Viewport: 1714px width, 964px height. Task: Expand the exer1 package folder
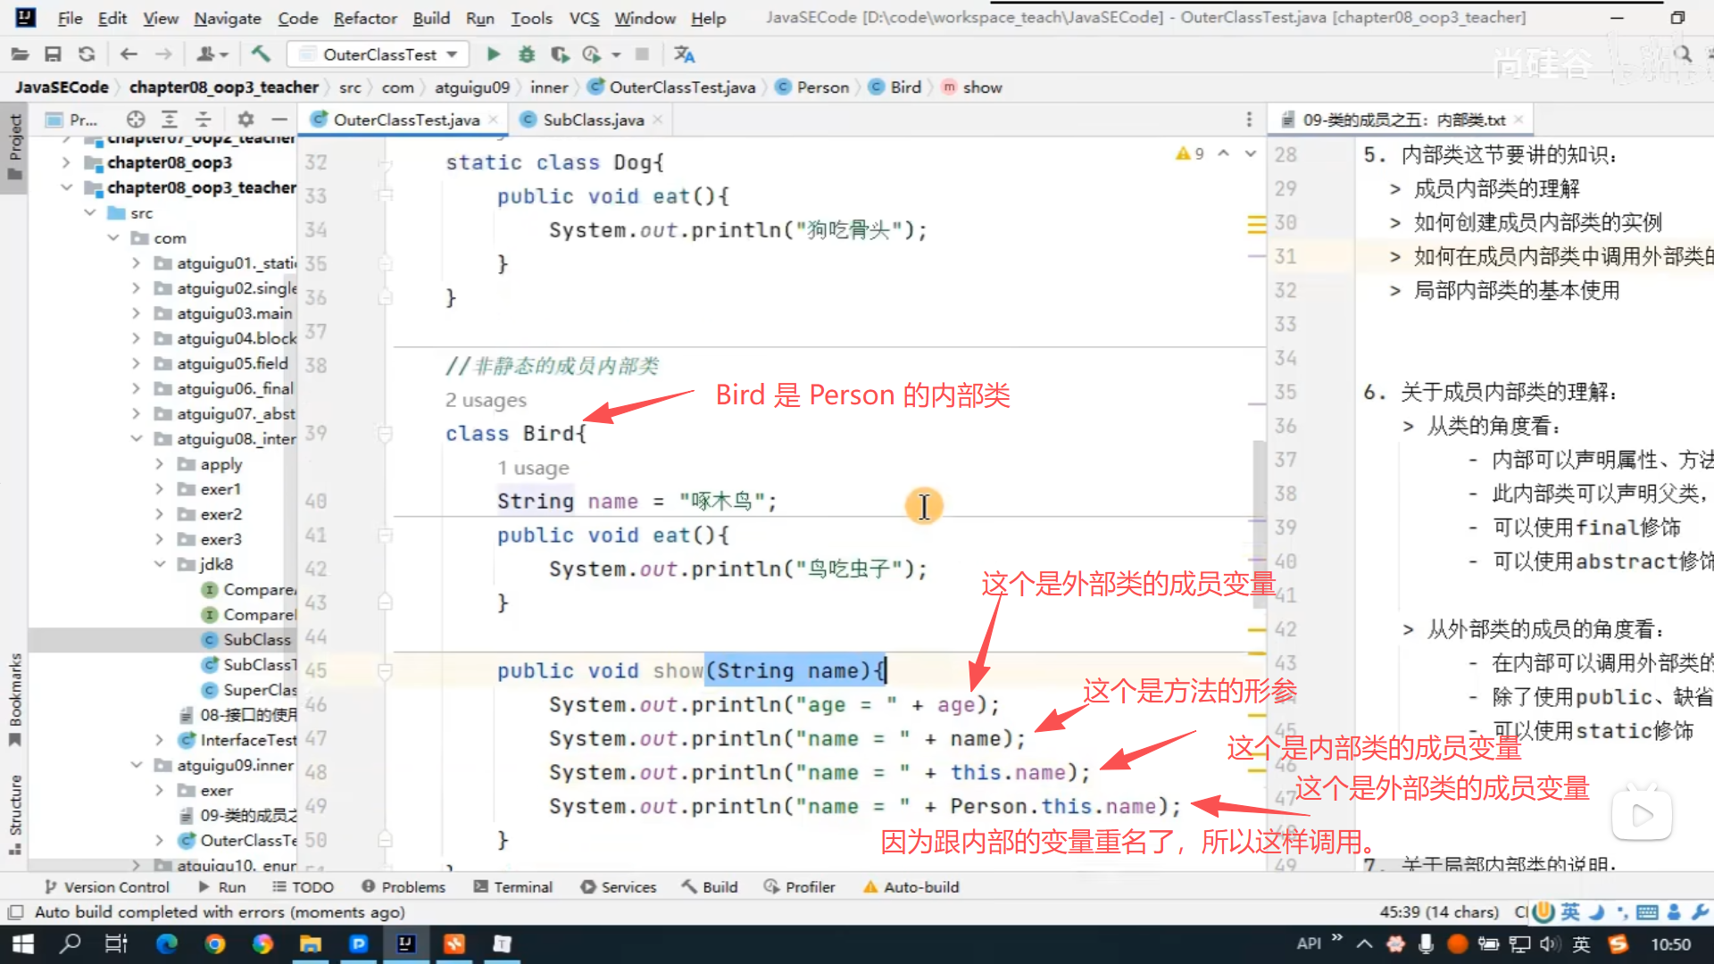(x=160, y=489)
